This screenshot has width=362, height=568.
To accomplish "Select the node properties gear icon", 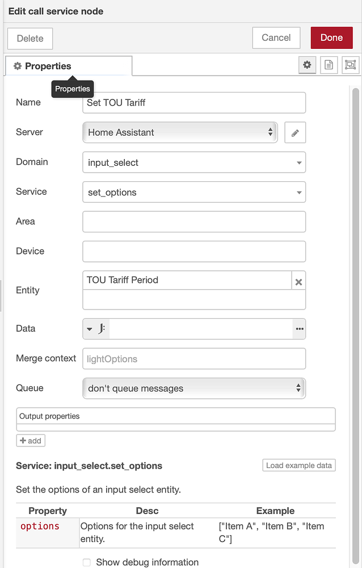I will point(307,65).
